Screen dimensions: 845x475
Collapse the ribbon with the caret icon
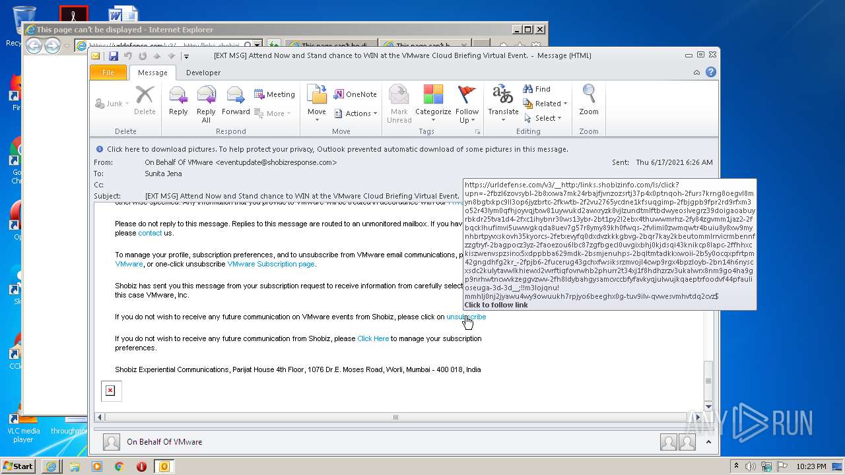pos(696,73)
